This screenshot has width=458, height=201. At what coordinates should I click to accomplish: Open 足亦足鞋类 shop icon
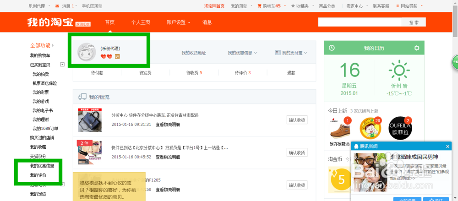click(x=340, y=128)
